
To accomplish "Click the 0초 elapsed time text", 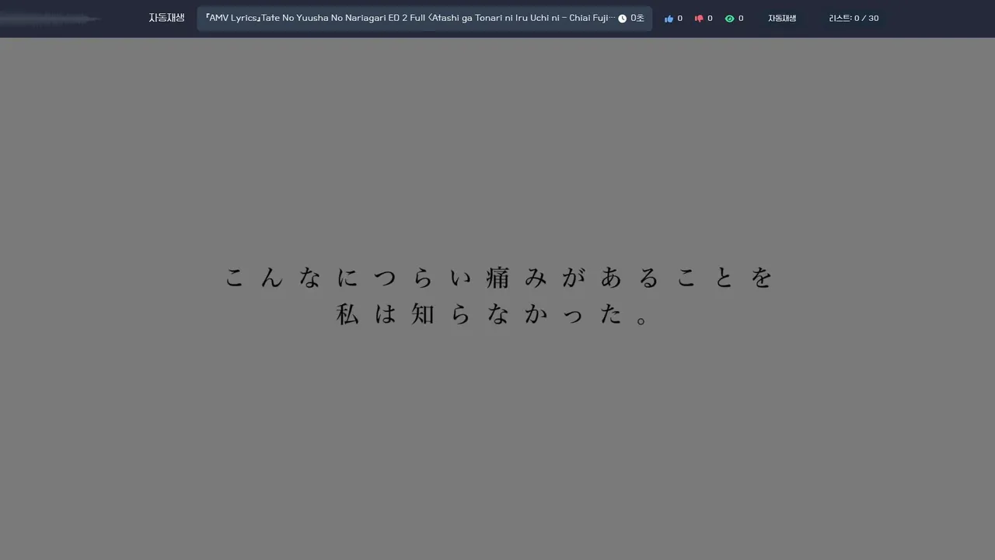I will click(x=637, y=18).
